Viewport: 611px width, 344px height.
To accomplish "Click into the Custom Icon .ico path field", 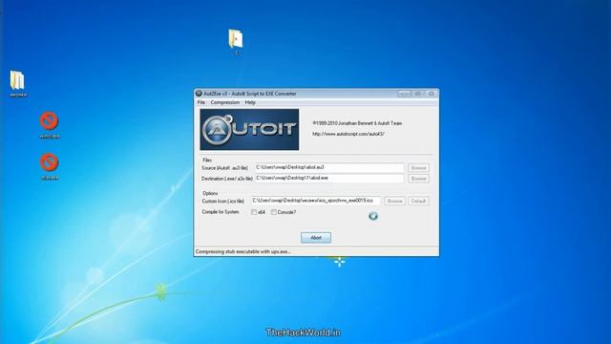I will pos(316,201).
